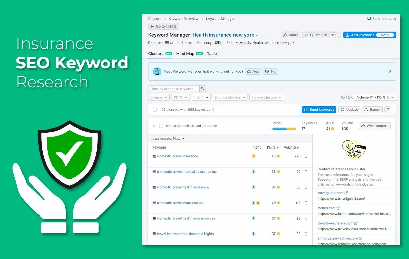409x259 pixels.
Task: Click the Export button
Action: coord(372,110)
